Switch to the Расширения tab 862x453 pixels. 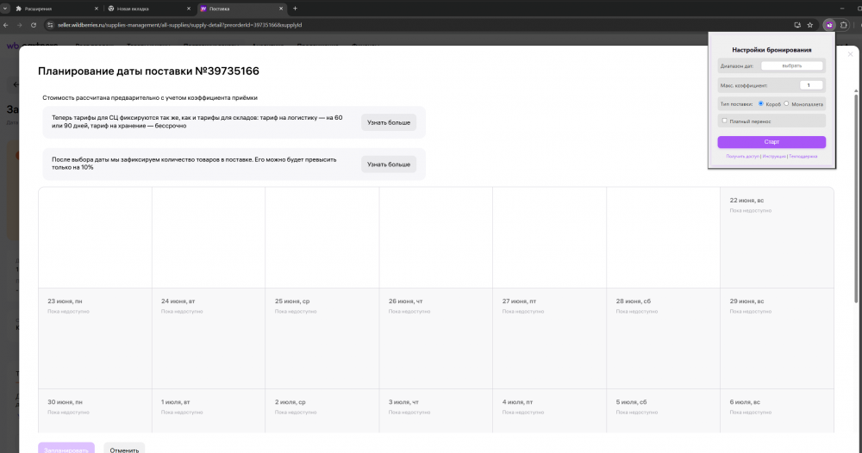pyautogui.click(x=50, y=8)
